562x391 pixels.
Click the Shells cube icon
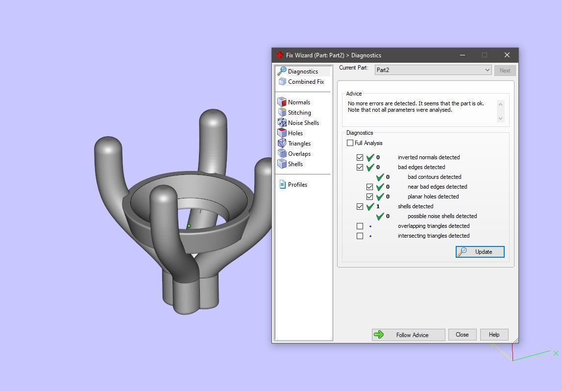pos(282,164)
